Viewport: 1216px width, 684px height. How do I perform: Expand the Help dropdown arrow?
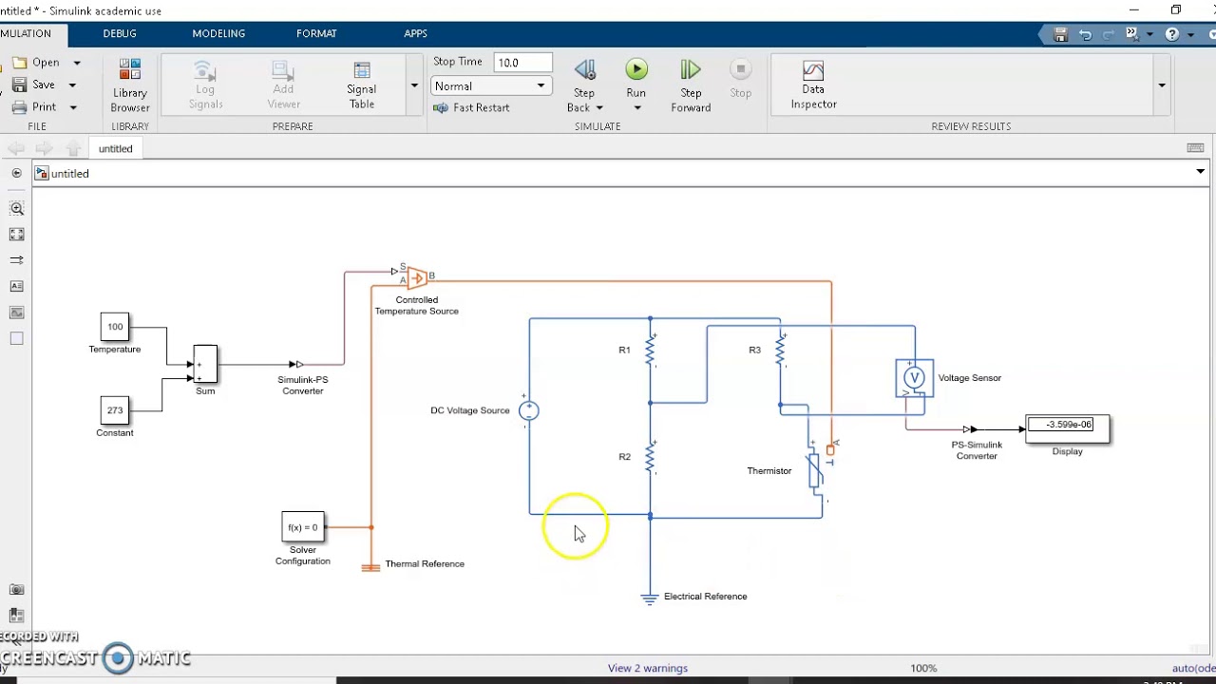[1189, 34]
